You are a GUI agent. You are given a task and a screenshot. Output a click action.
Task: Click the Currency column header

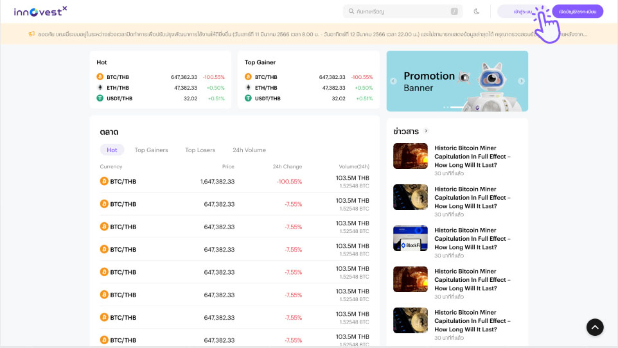pos(110,166)
